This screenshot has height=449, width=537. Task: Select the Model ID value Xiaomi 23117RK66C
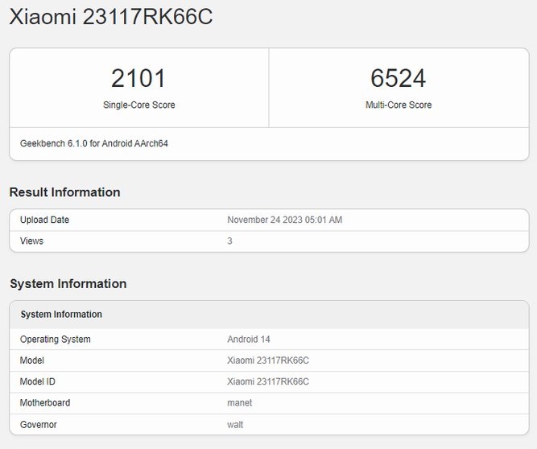point(268,381)
